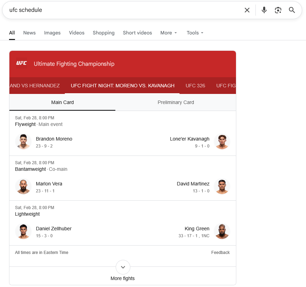Open Marlon Vera's name link
Screen dimensions: 306x287
pyautogui.click(x=49, y=184)
